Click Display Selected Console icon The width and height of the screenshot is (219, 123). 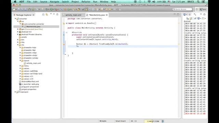[x=198, y=18]
